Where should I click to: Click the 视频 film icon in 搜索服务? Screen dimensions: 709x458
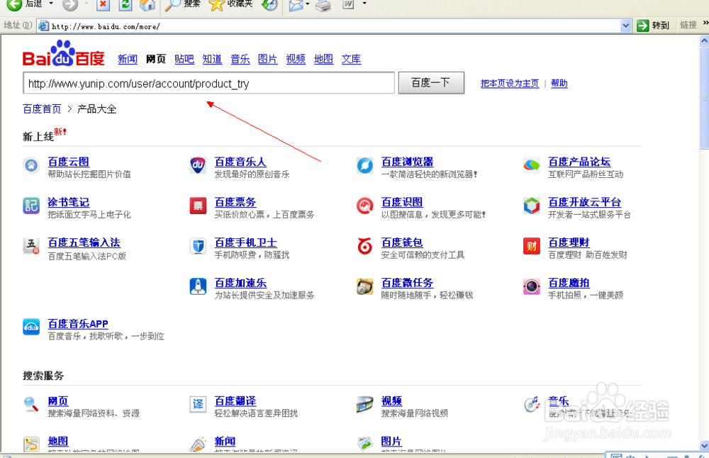[365, 404]
